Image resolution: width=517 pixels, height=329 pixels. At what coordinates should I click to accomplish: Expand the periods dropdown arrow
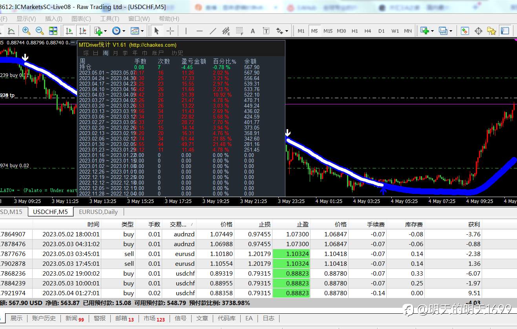(x=124, y=31)
